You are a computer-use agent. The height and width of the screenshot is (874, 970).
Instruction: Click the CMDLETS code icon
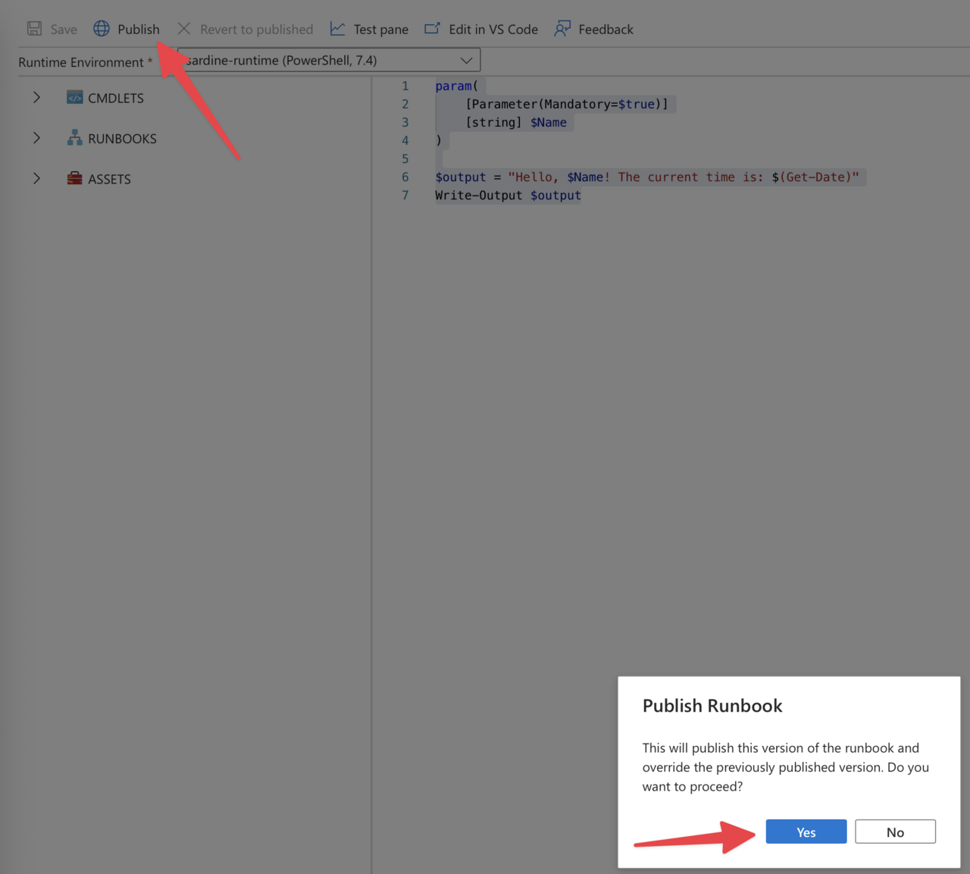(x=74, y=98)
